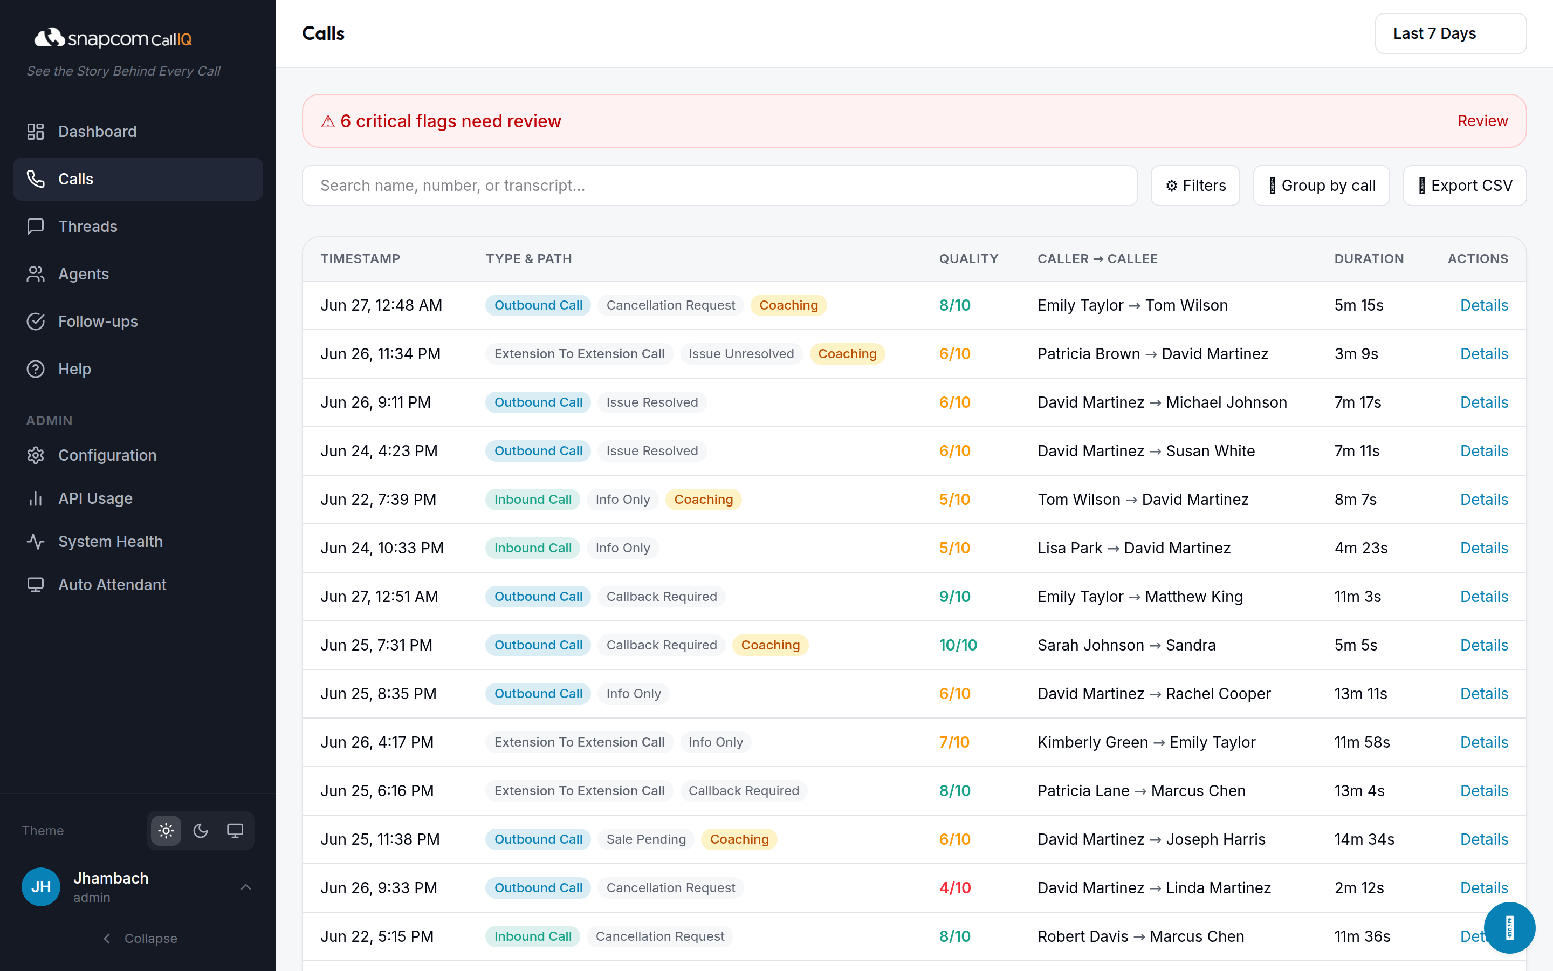Go to Threads in sidebar
Screen dimensions: 1553x971
[x=138, y=227]
